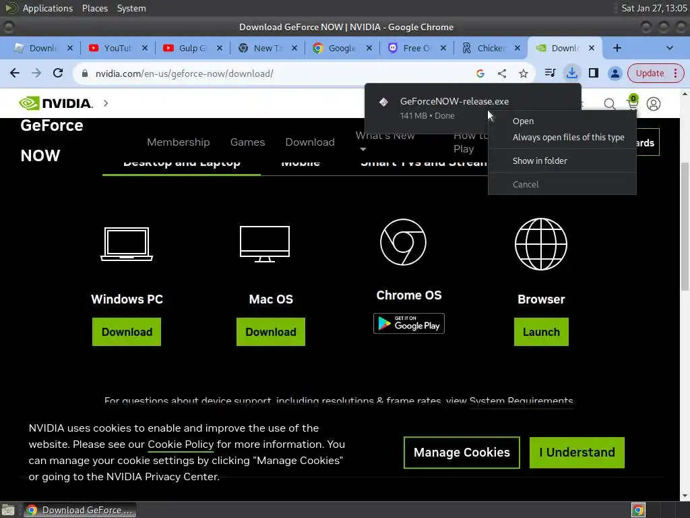Download GeForce NOW for Mac OS
Viewport: 690px width, 518px height.
(271, 332)
